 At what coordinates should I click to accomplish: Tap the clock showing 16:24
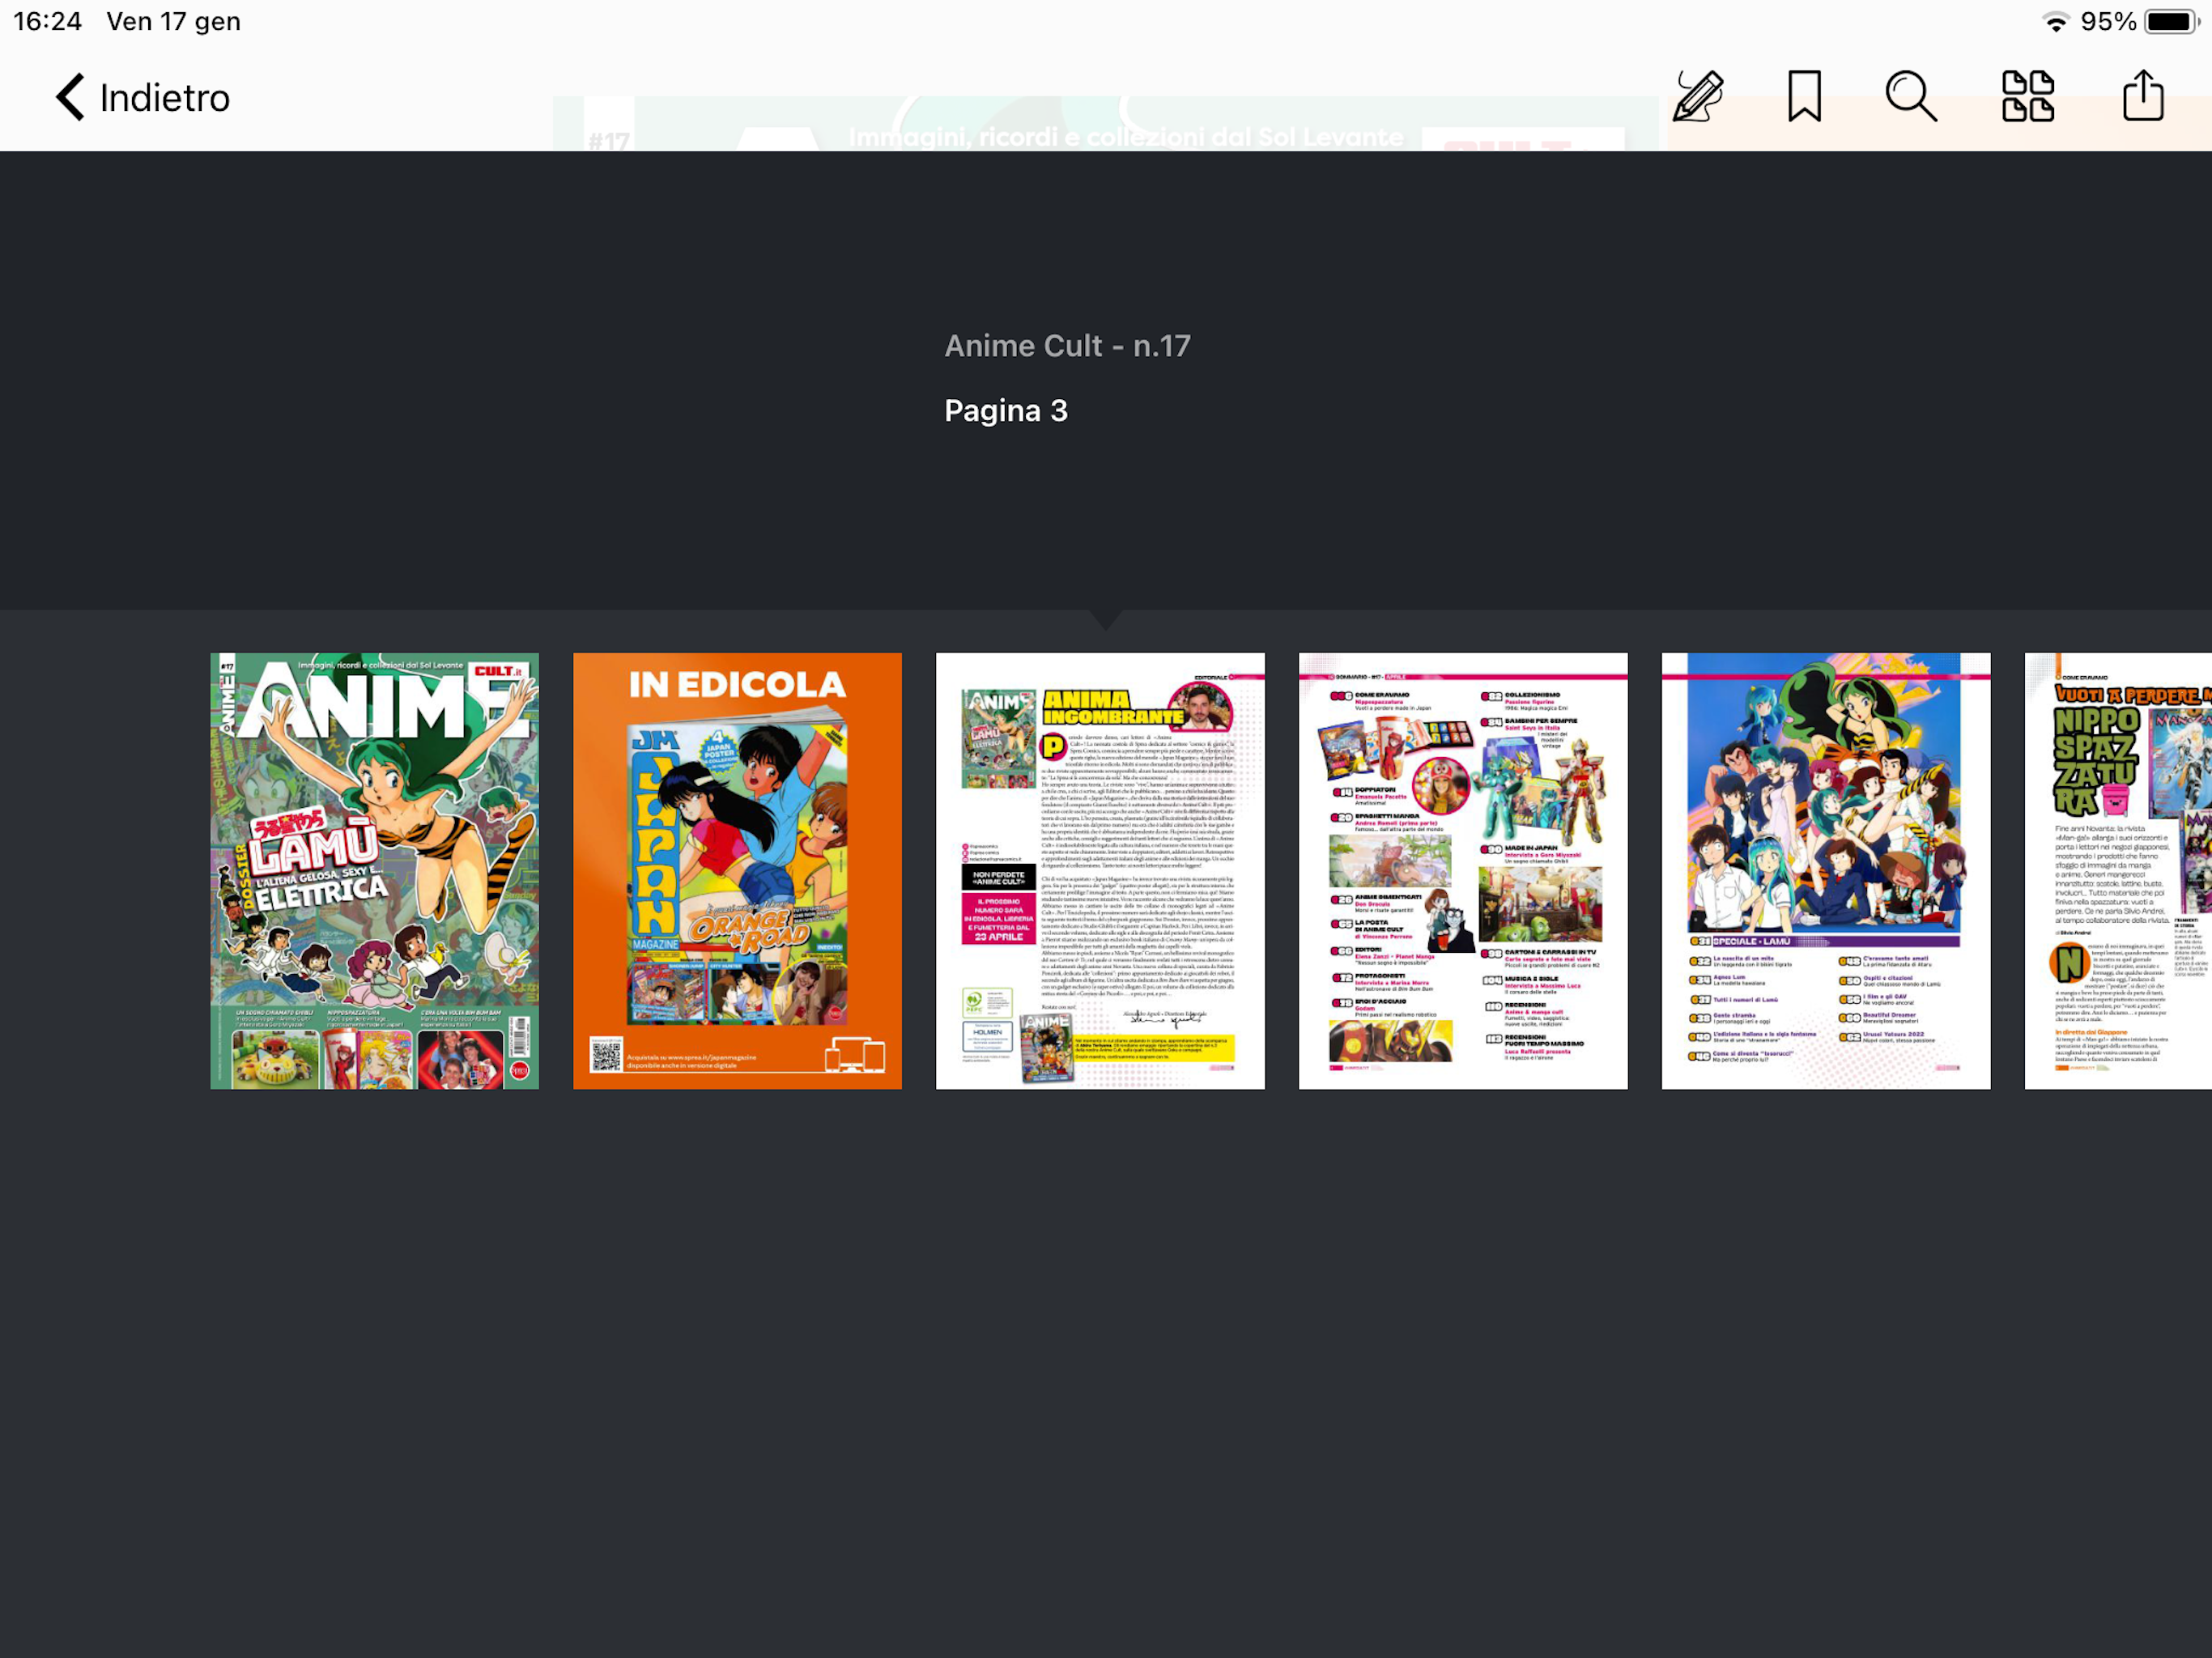point(47,21)
